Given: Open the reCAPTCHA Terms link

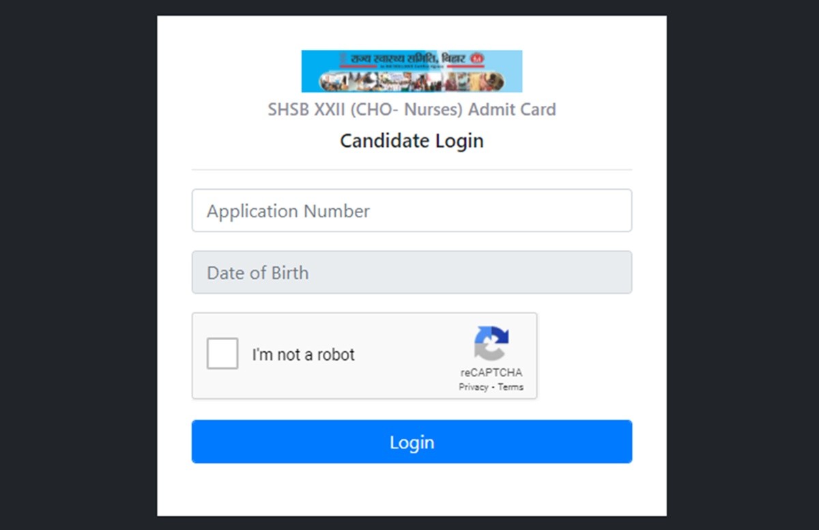Looking at the screenshot, I should [x=511, y=387].
